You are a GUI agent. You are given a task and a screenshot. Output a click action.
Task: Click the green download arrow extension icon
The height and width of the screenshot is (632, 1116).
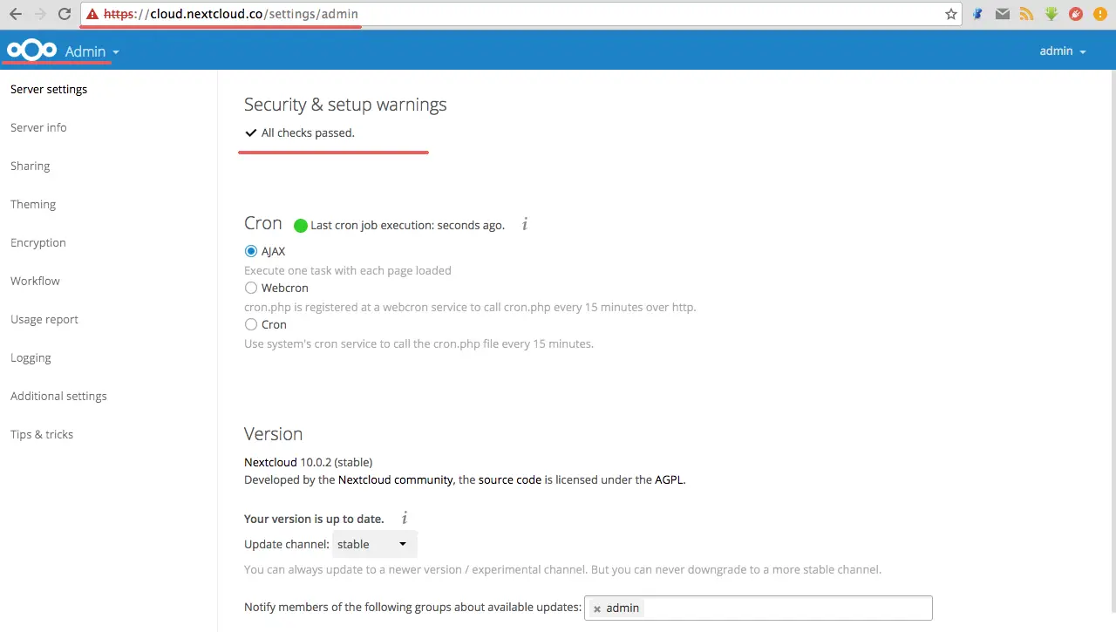1051,14
